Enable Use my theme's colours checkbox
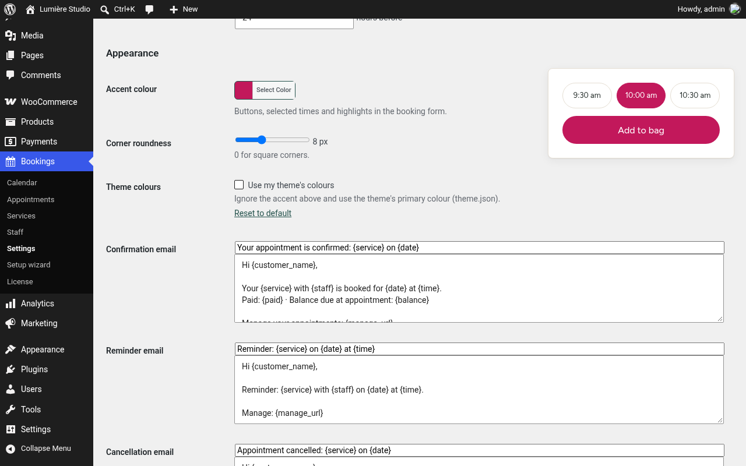Image resolution: width=746 pixels, height=466 pixels. [x=239, y=185]
